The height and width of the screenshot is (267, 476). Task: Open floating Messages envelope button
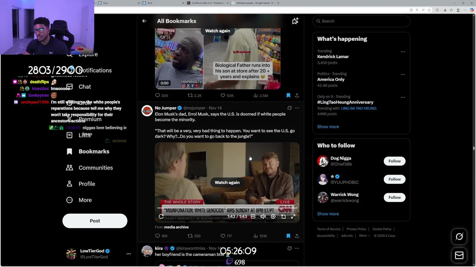click(459, 255)
